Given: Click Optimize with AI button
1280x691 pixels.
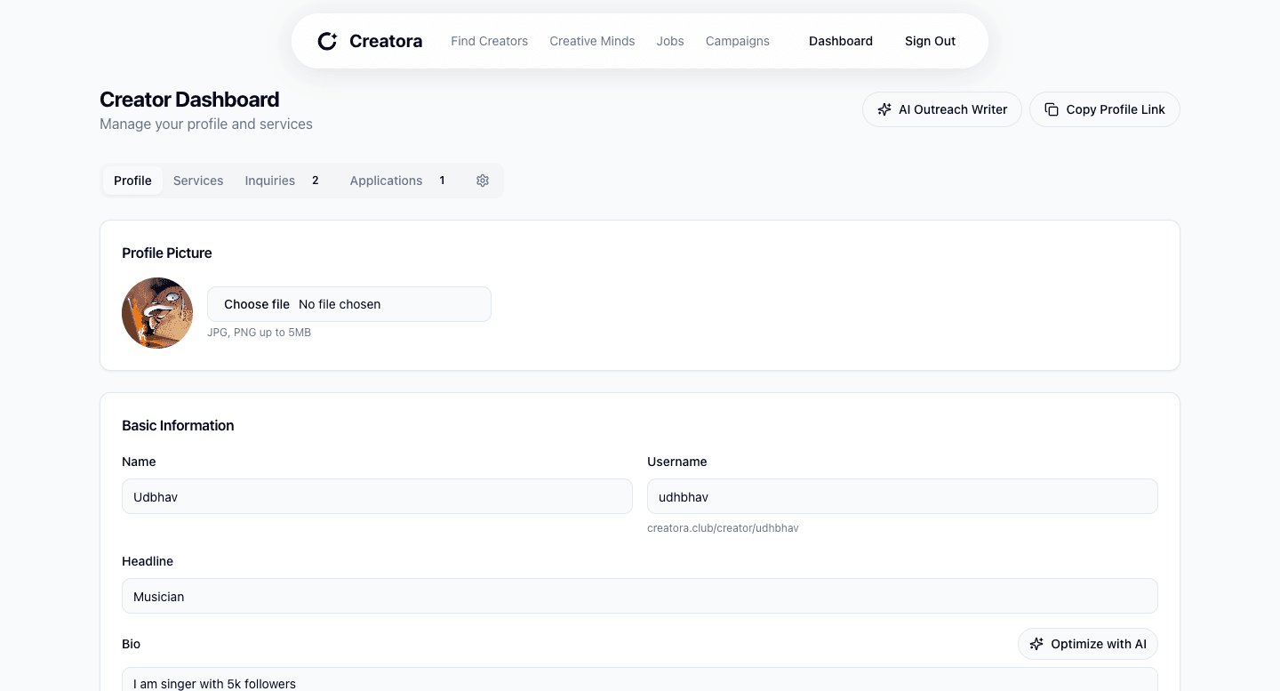Looking at the screenshot, I should click(1088, 644).
